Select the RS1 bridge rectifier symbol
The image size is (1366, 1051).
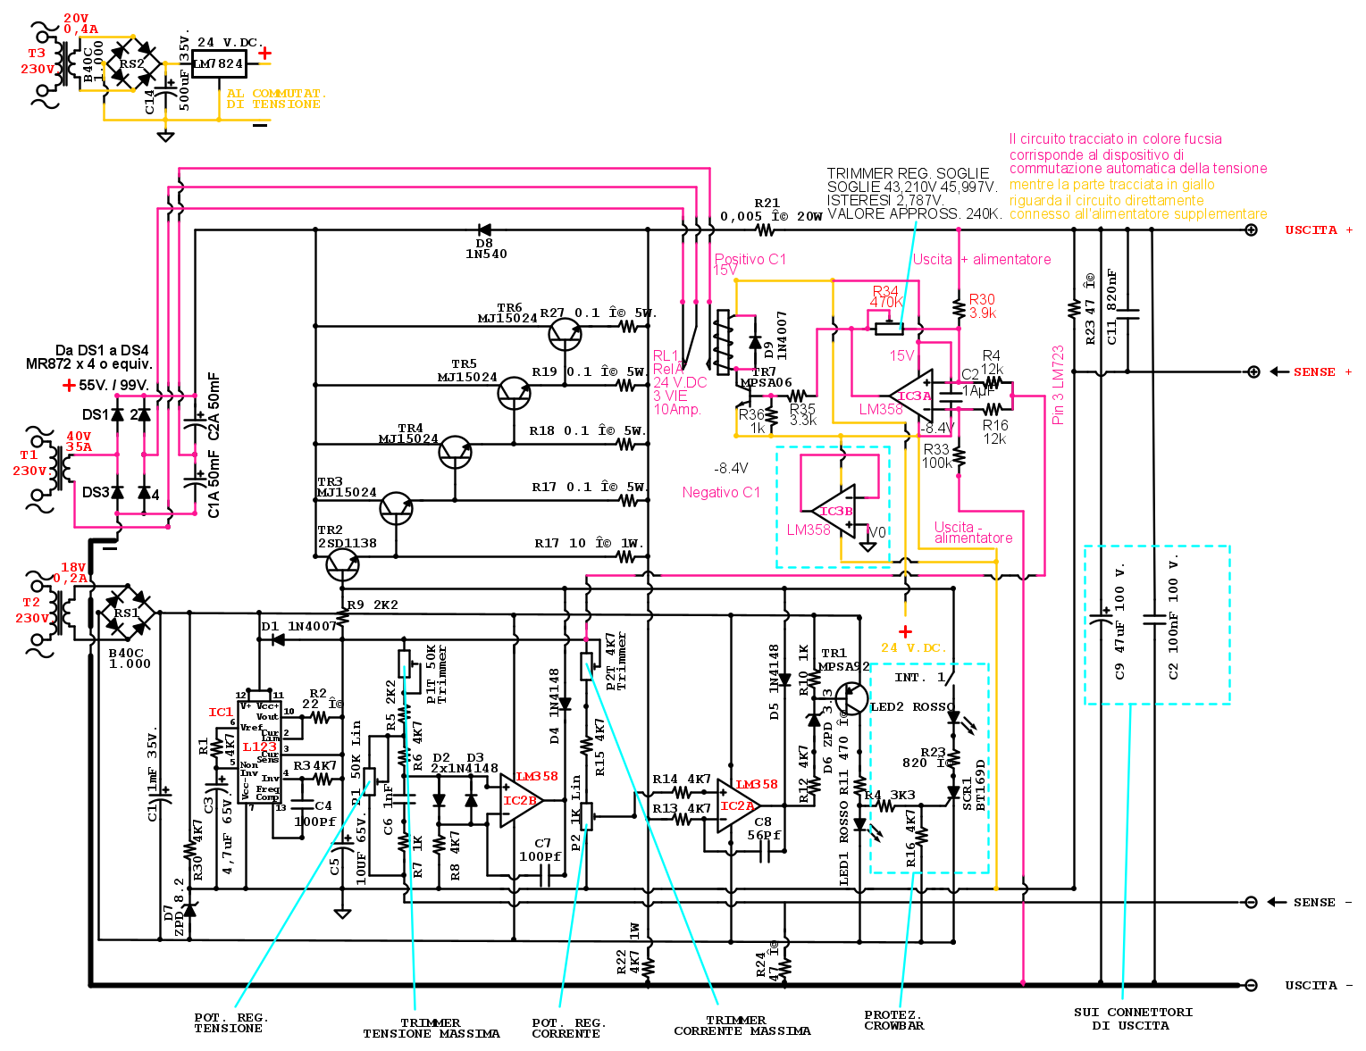(x=126, y=613)
